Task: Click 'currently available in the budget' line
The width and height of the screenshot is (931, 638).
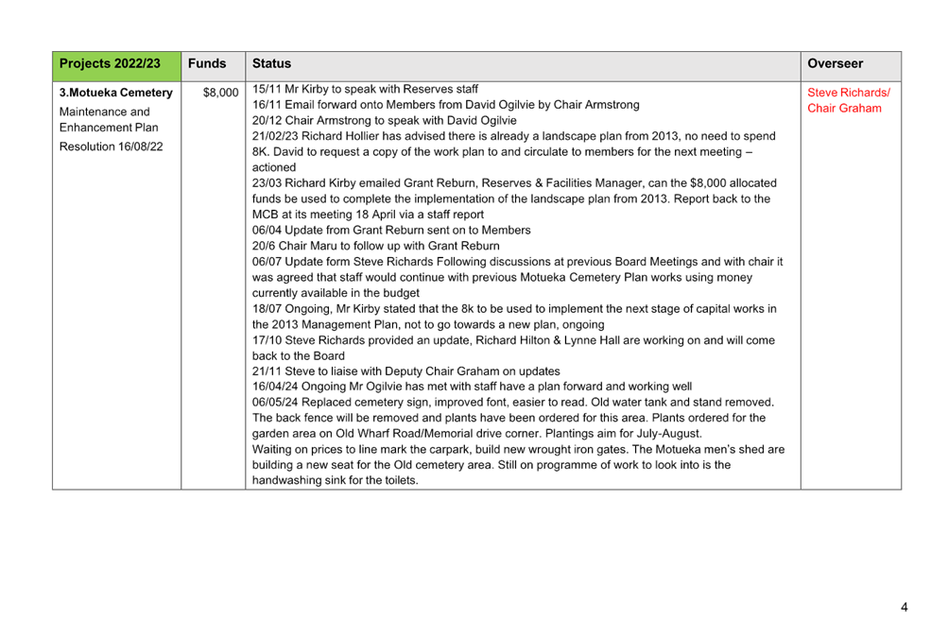Action: (x=336, y=293)
